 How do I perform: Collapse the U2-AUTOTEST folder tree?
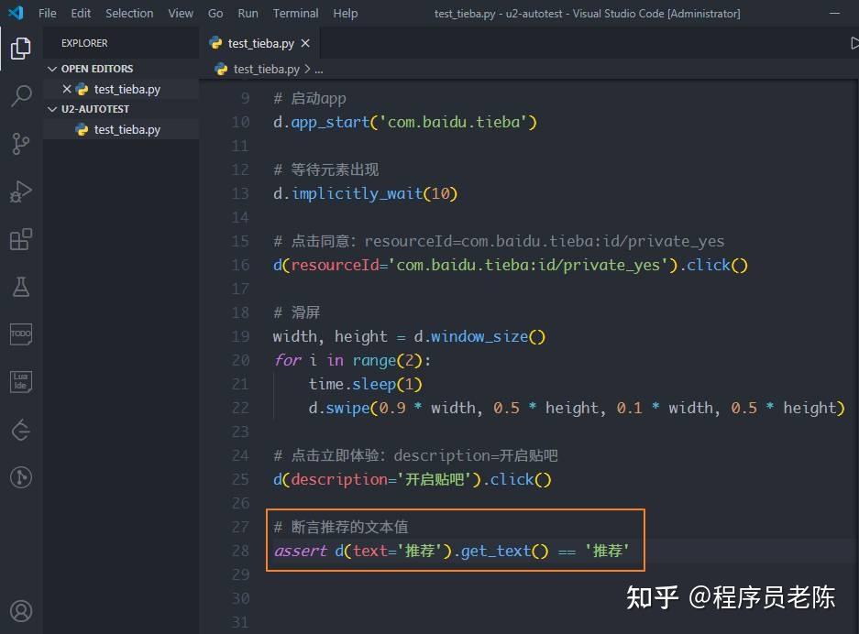pos(52,108)
